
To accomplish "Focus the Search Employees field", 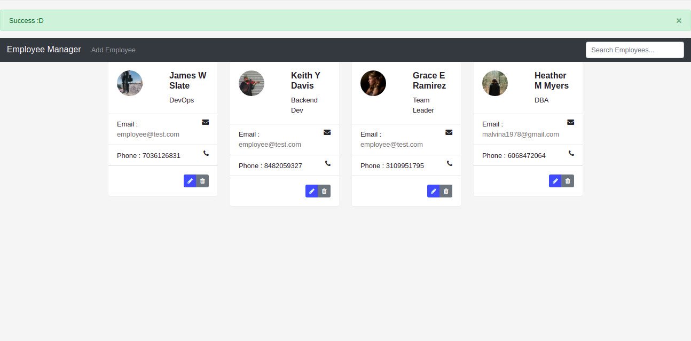I will point(635,50).
